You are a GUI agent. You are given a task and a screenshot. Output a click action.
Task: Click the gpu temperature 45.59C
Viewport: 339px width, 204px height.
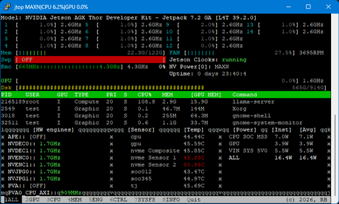194,144
